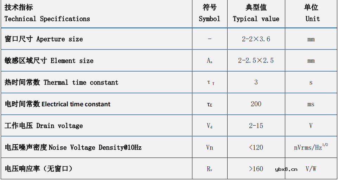Screen dimensions: 338x180
Task: Select the Noise Voltage Density@10Hz label
Action: pyautogui.click(x=73, y=147)
